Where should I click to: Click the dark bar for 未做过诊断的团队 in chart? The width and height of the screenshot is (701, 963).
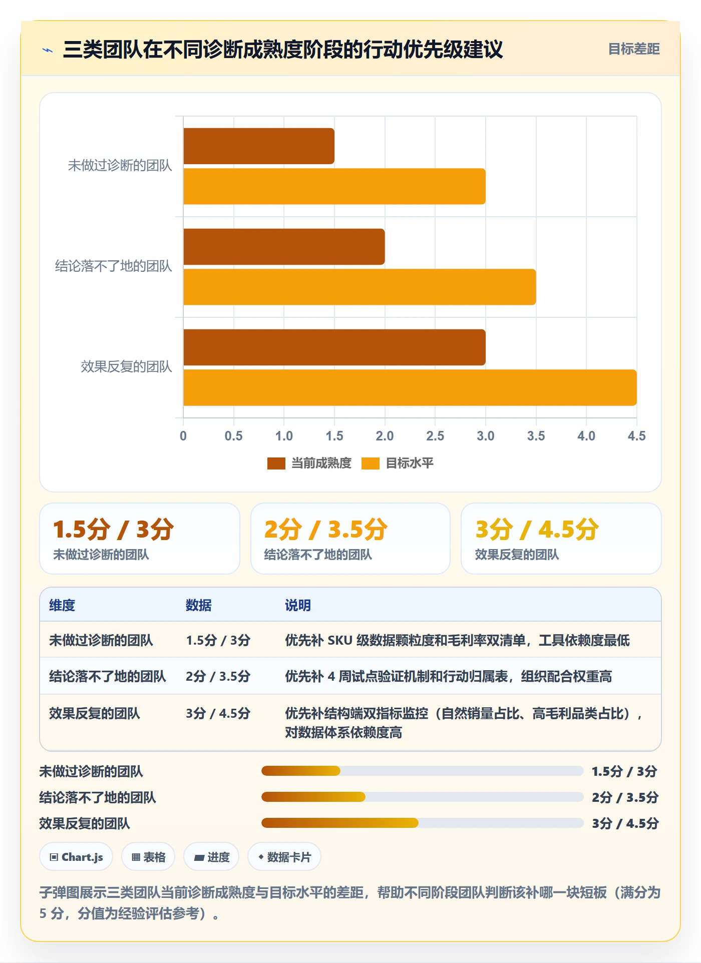[x=259, y=146]
